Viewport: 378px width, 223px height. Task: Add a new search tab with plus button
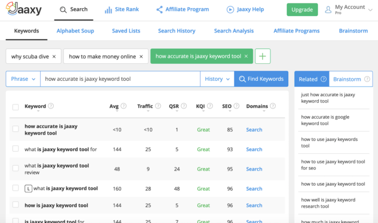point(262,56)
